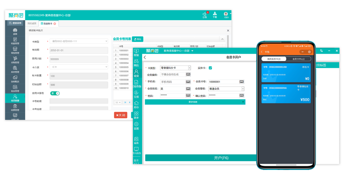Select the 批量制卡 tab
Image resolution: width=344 pixels, height=177 pixels.
pyautogui.click(x=48, y=24)
